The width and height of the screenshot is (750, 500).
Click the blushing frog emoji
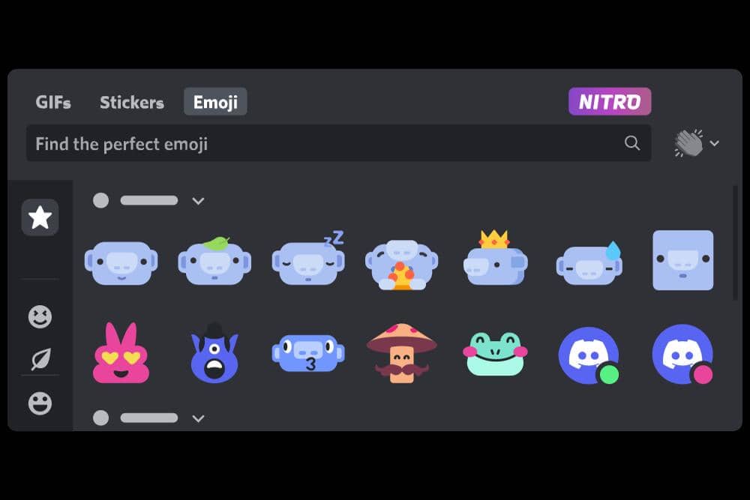click(495, 355)
